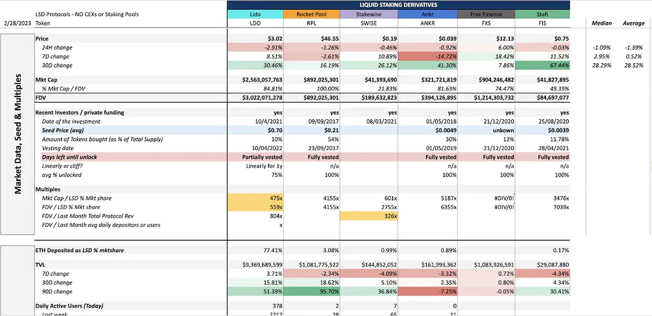Select Rocket Pool's 95.70% TVL change cell

(x=312, y=292)
